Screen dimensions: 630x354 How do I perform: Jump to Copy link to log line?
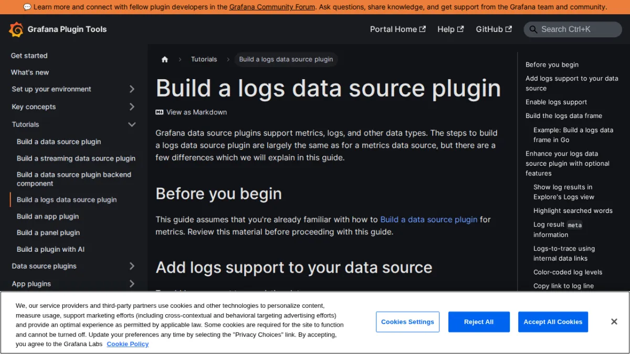click(563, 286)
